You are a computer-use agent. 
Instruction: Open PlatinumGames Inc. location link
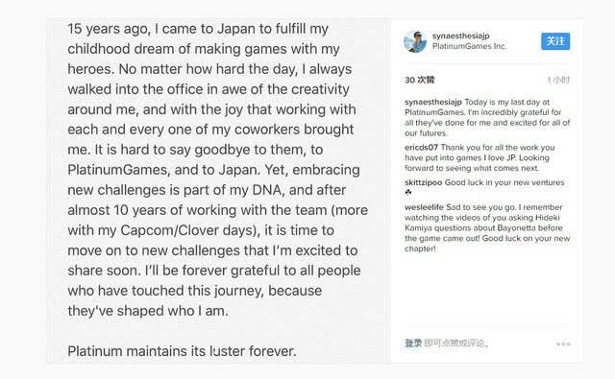(470, 46)
